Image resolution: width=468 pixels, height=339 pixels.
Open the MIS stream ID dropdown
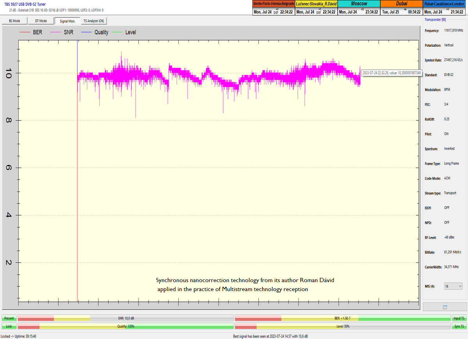click(x=453, y=286)
